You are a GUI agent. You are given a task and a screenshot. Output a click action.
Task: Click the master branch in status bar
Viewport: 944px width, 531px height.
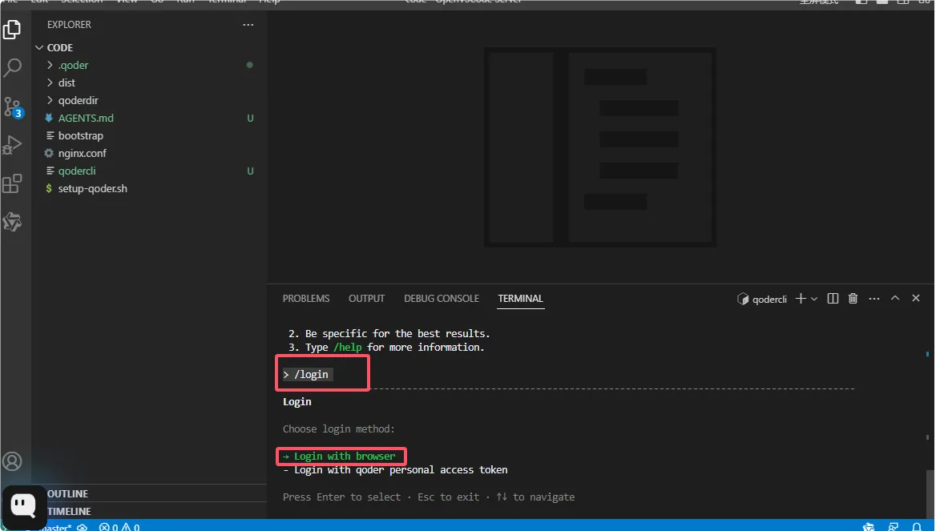55,527
